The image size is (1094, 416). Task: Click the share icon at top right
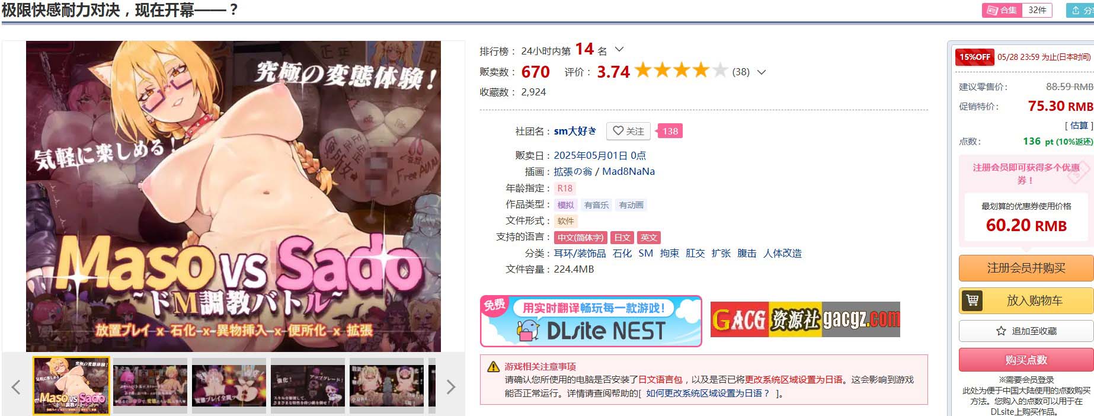(x=1076, y=10)
